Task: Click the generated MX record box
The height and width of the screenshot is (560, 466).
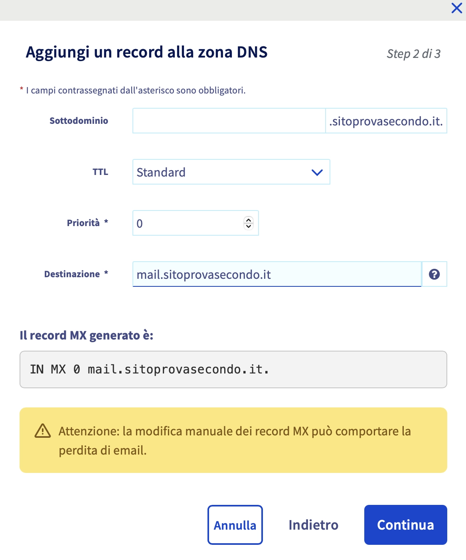Action: (233, 369)
